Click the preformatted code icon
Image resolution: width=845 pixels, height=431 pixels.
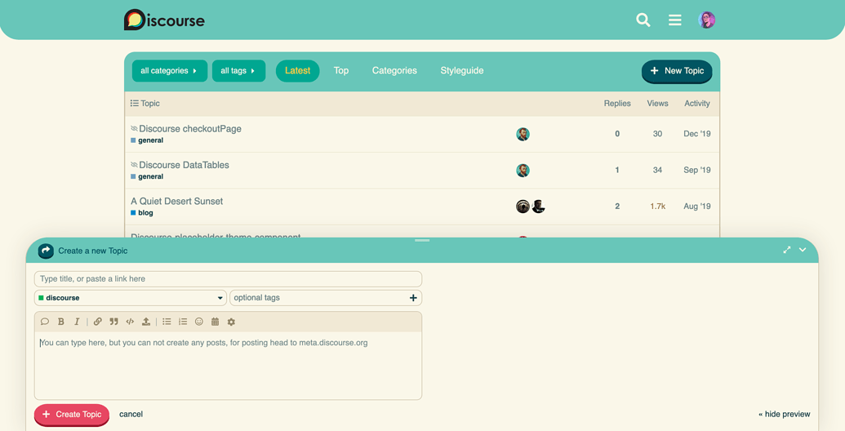[x=130, y=322]
